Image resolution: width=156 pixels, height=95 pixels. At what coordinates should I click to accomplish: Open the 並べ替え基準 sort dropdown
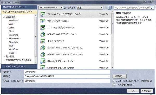pyautogui.click(x=90, y=8)
